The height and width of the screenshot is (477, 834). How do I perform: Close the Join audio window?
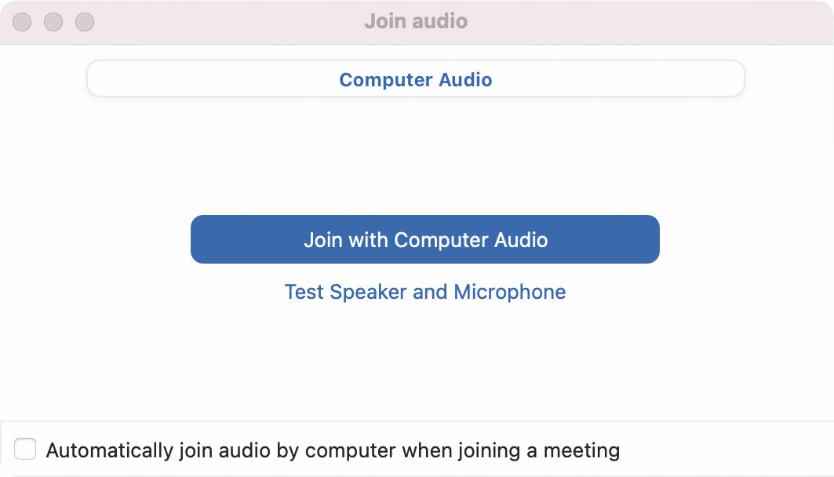pos(22,22)
